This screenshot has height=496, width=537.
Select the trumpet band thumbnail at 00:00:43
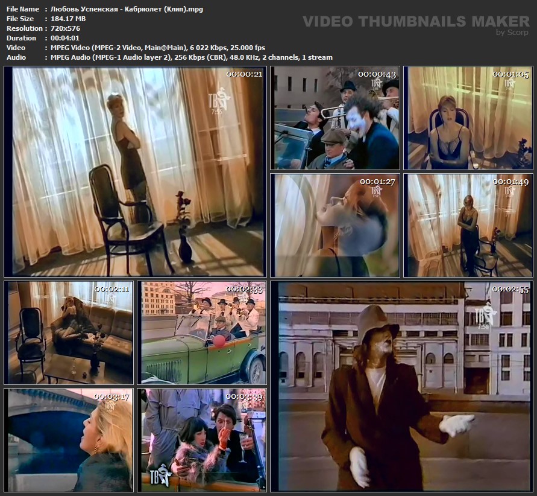335,118
